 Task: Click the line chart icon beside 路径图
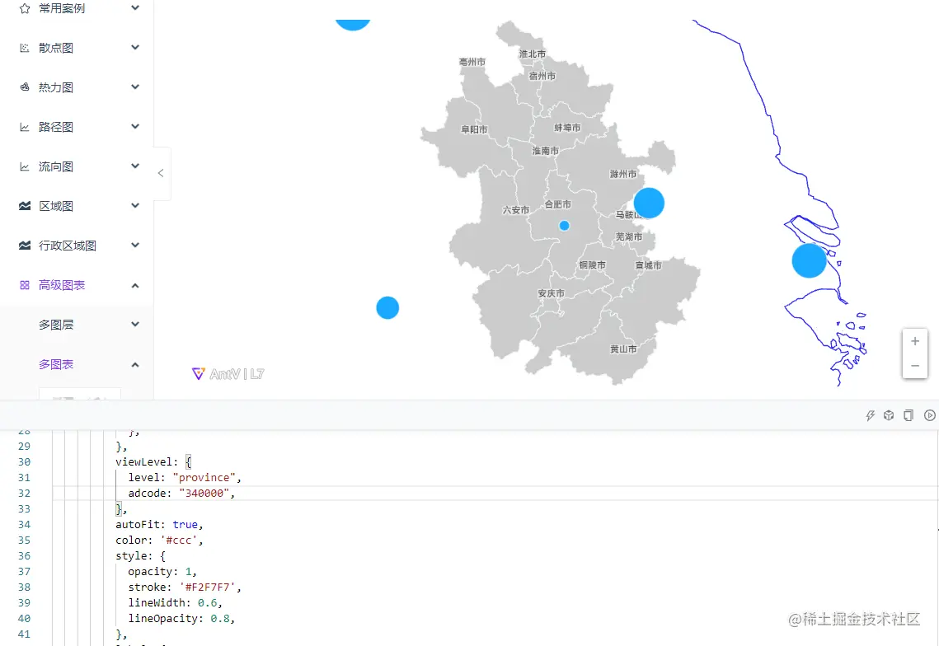25,127
